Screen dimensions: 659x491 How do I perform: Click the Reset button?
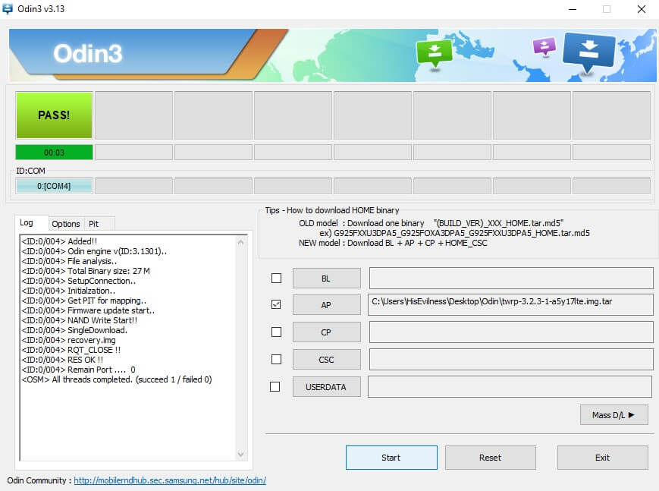491,458
